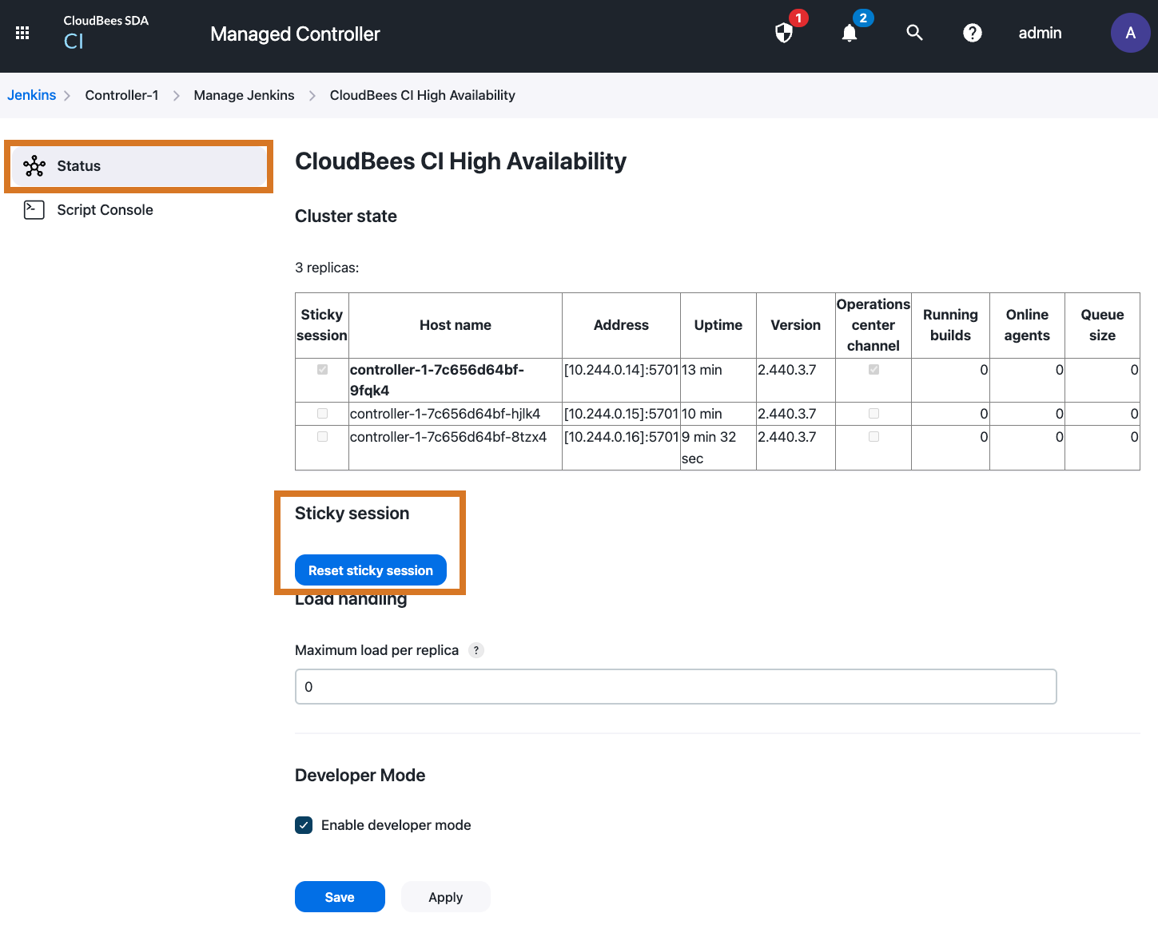Click the 3 replicas text
The width and height of the screenshot is (1158, 933).
[327, 268]
